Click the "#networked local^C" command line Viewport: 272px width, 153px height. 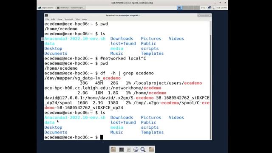click(123, 59)
